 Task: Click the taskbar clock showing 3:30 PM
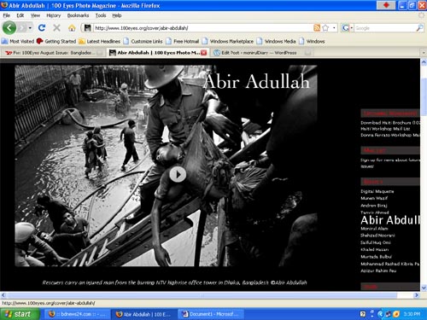pyautogui.click(x=412, y=314)
